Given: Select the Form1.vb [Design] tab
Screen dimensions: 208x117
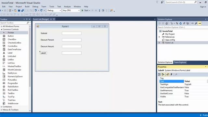Looking at the screenshot, I should pyautogui.click(x=41, y=19).
